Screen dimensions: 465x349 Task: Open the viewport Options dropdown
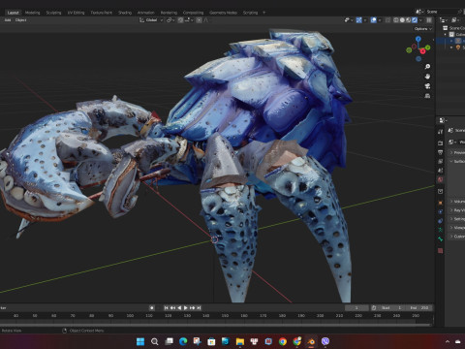422,29
